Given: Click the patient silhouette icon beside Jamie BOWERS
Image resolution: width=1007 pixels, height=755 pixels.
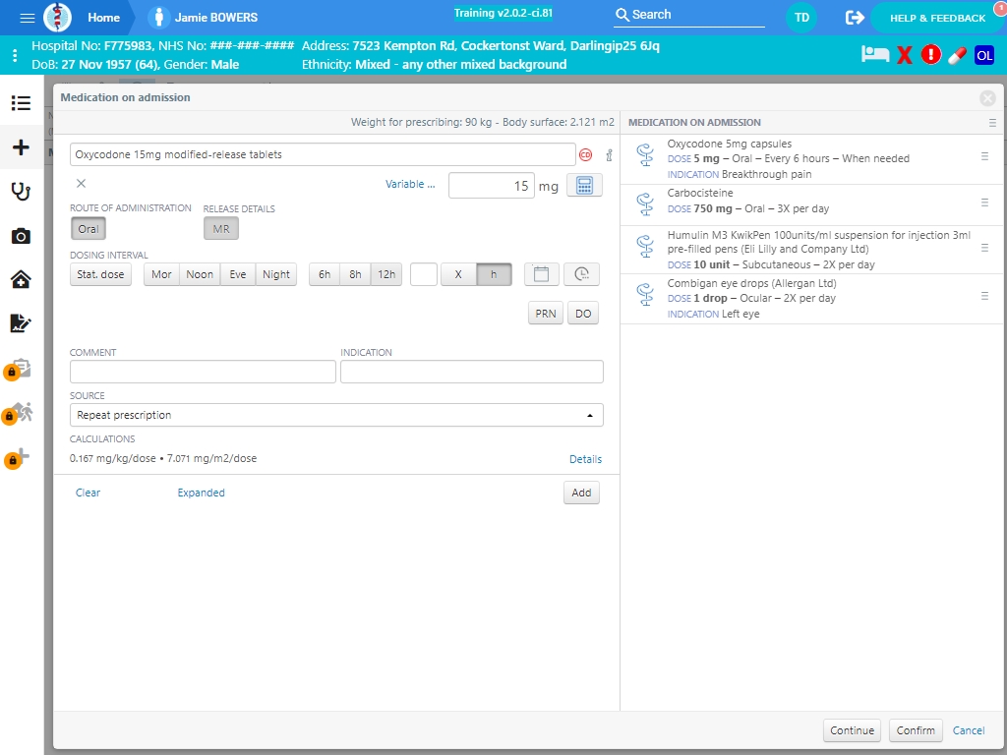Looking at the screenshot, I should pyautogui.click(x=158, y=18).
